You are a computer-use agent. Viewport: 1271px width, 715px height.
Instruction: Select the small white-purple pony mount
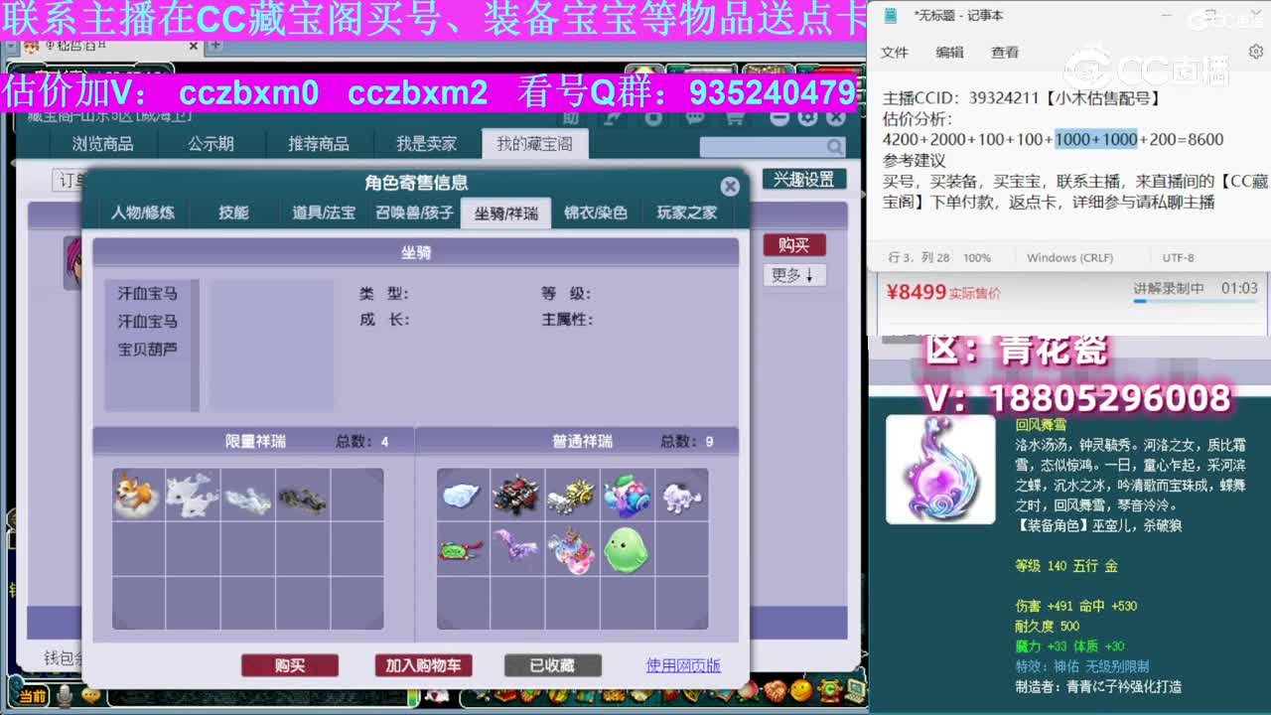pos(681,495)
